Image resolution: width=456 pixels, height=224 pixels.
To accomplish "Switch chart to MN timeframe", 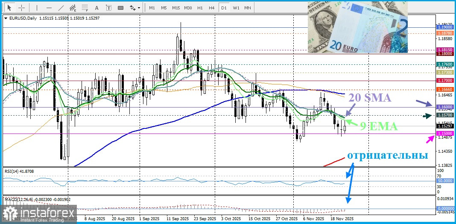I will 248,8.
